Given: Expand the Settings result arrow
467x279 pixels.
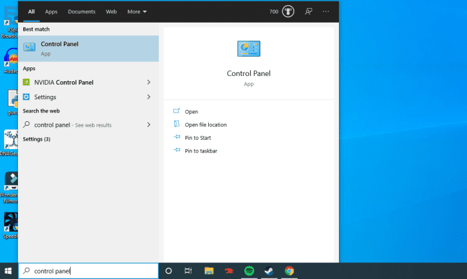Looking at the screenshot, I should (149, 97).
